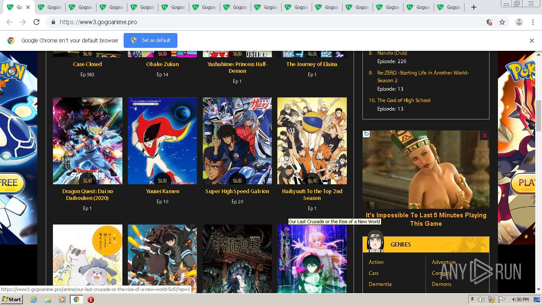Select the Dementia genre
Image resolution: width=542 pixels, height=305 pixels.
coord(380,284)
